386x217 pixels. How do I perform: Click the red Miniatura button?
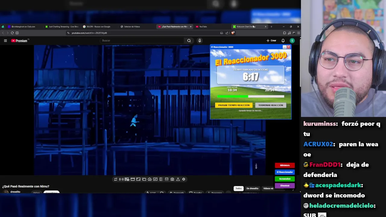(x=285, y=165)
